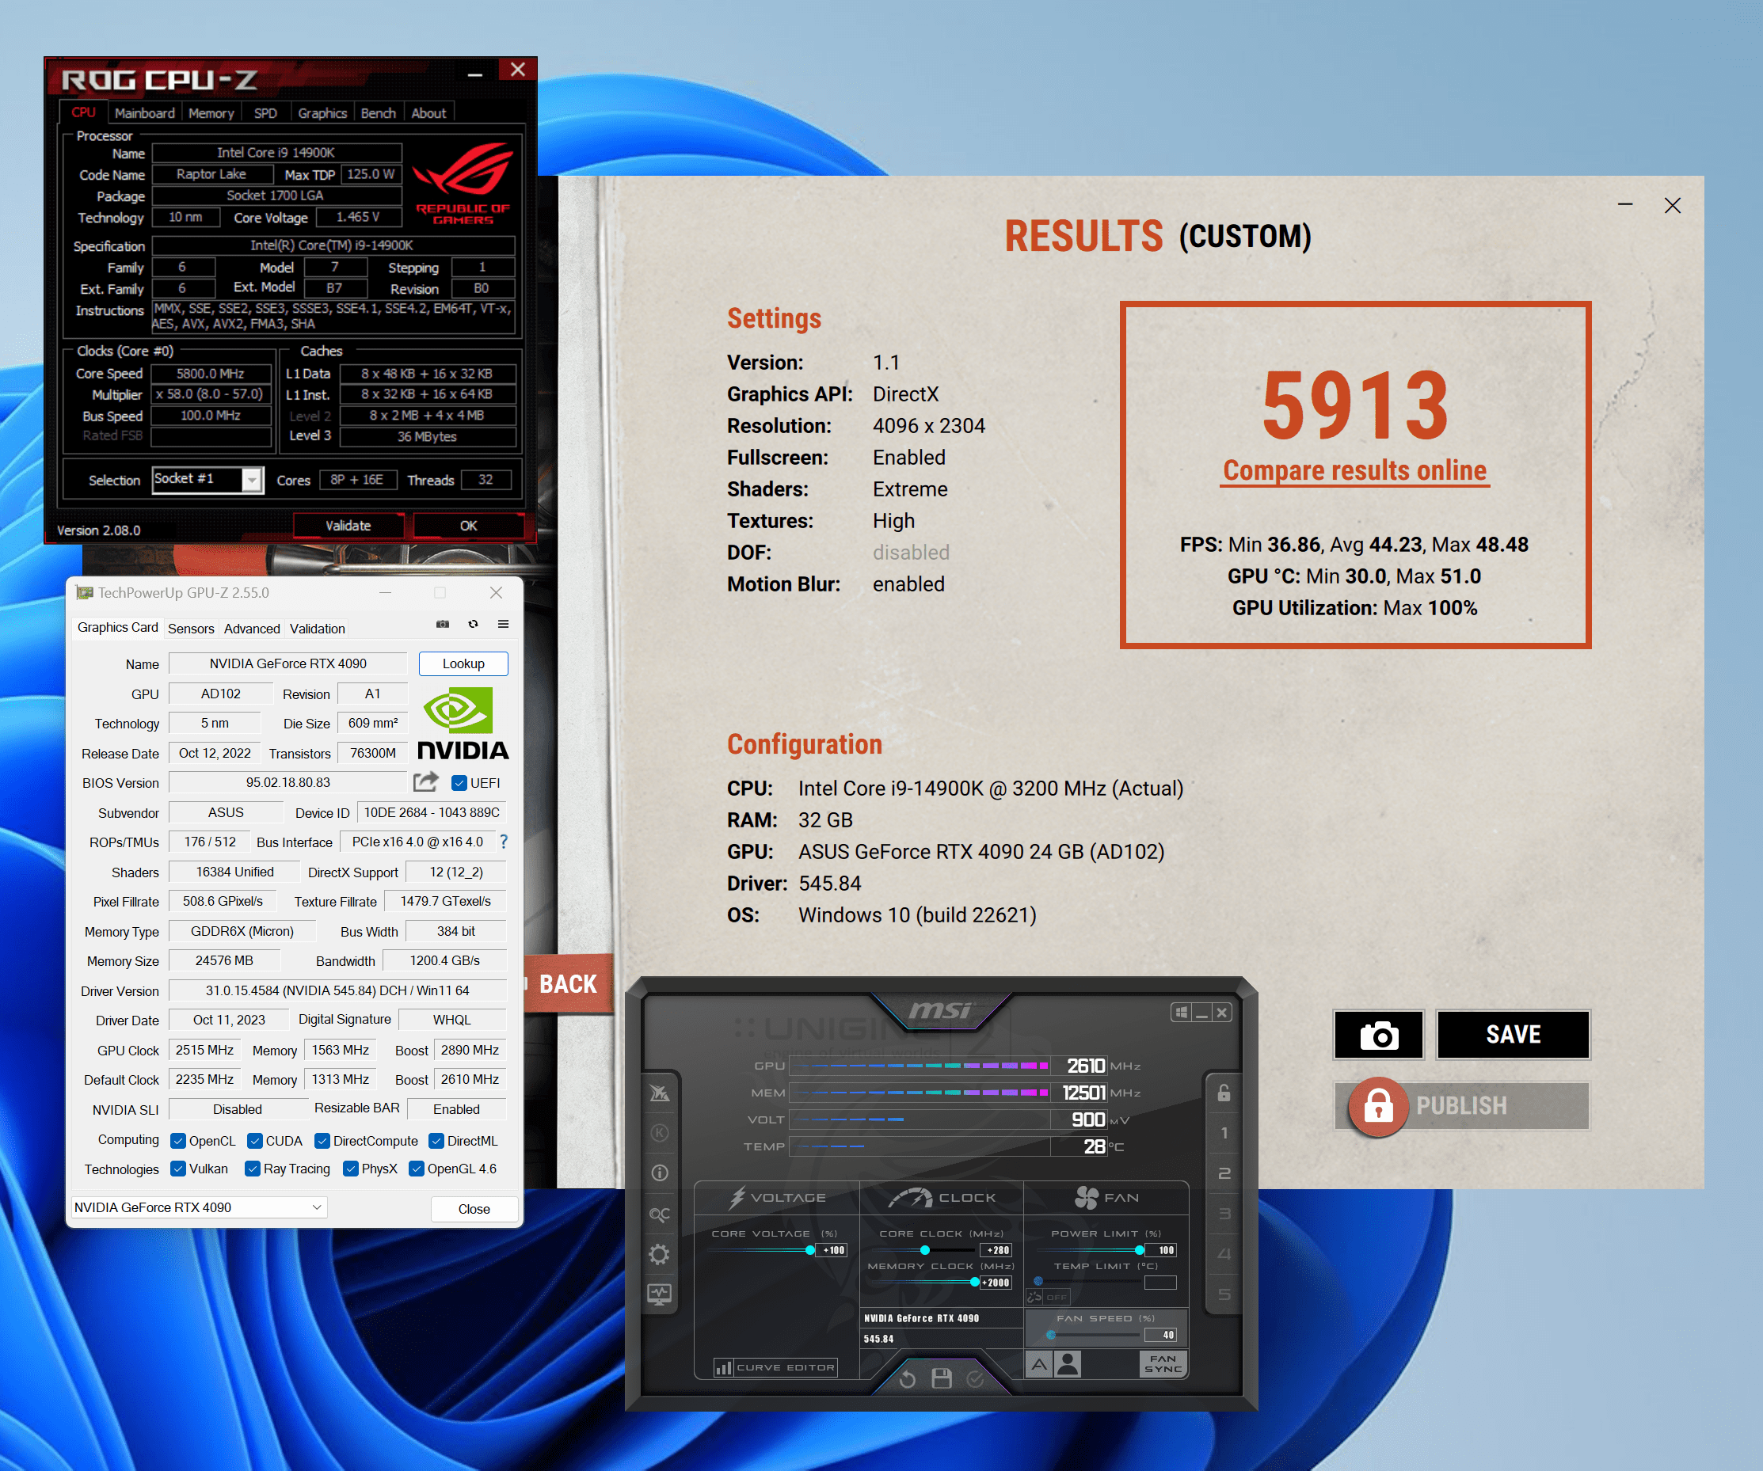Switch to CPU-Z Bench tab
Image resolution: width=1763 pixels, height=1471 pixels.
tap(379, 113)
